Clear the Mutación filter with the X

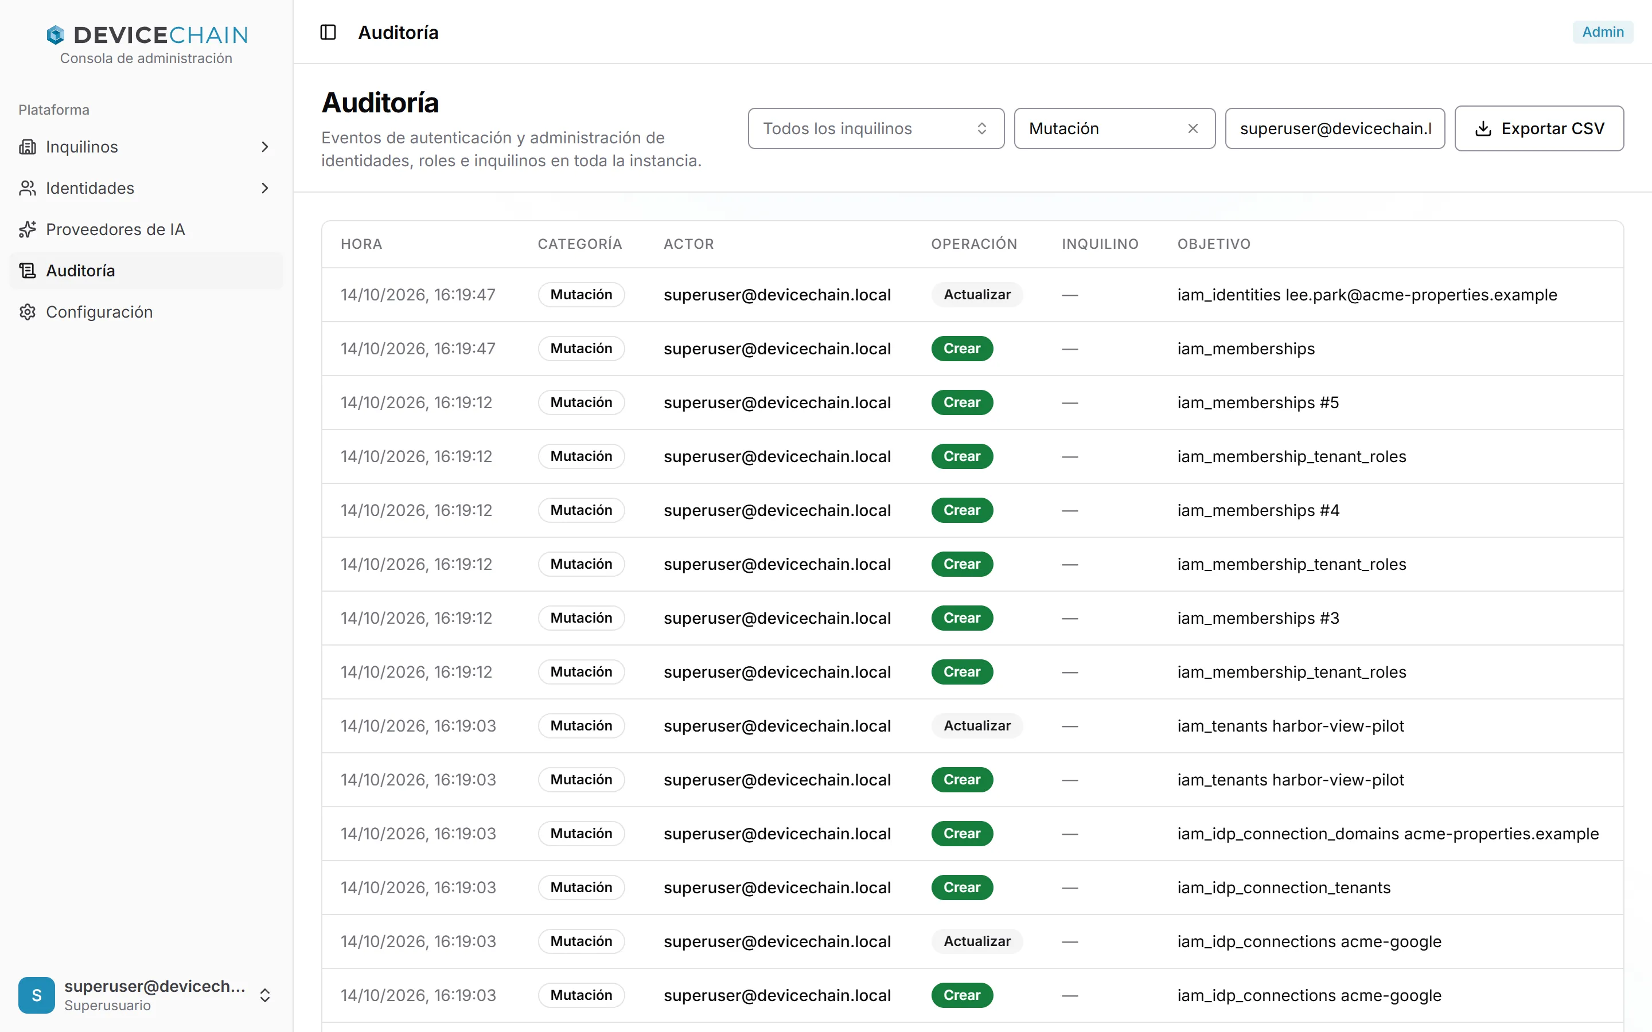tap(1193, 128)
